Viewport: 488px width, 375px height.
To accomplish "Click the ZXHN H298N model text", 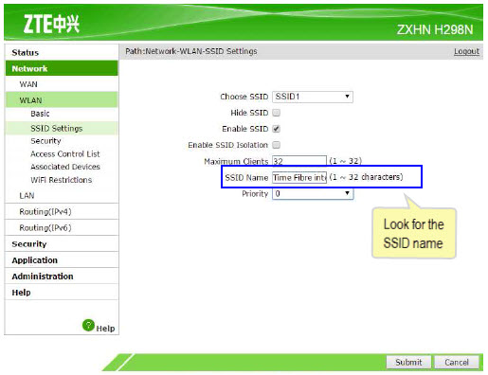I will (x=435, y=29).
